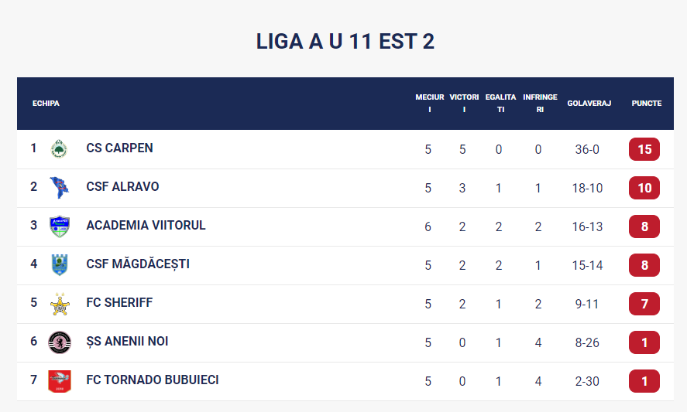This screenshot has height=412, width=687.
Task: Click the FC Tornado Bubuieci red logo
Action: pyautogui.click(x=59, y=381)
